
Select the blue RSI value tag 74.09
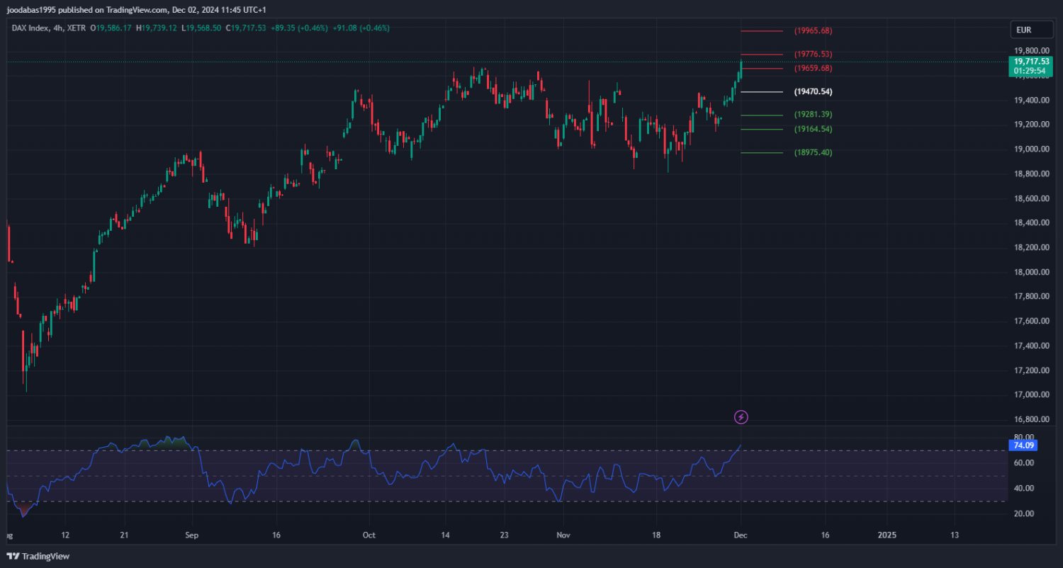point(1021,445)
